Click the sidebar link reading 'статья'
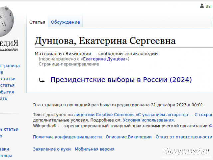The width and height of the screenshot is (213, 160). [7, 85]
